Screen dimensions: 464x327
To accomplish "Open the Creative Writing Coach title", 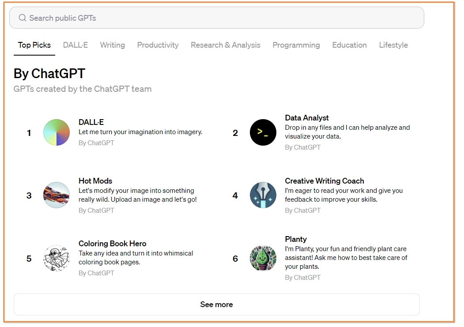I will 324,180.
